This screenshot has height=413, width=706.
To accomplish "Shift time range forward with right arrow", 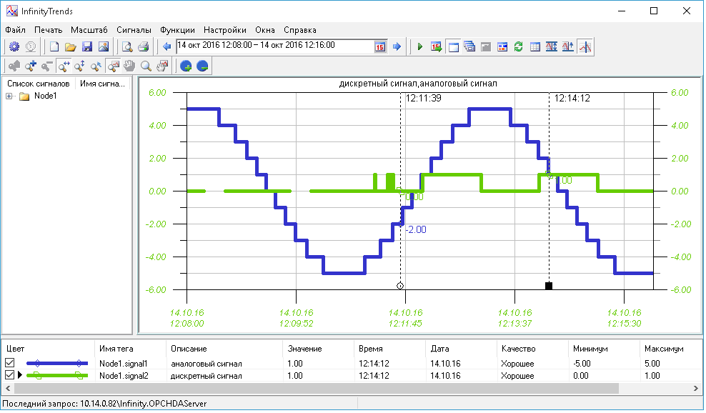I will [397, 46].
